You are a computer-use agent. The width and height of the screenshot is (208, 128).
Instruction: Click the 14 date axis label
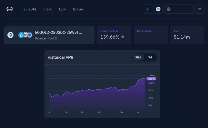[65, 112]
